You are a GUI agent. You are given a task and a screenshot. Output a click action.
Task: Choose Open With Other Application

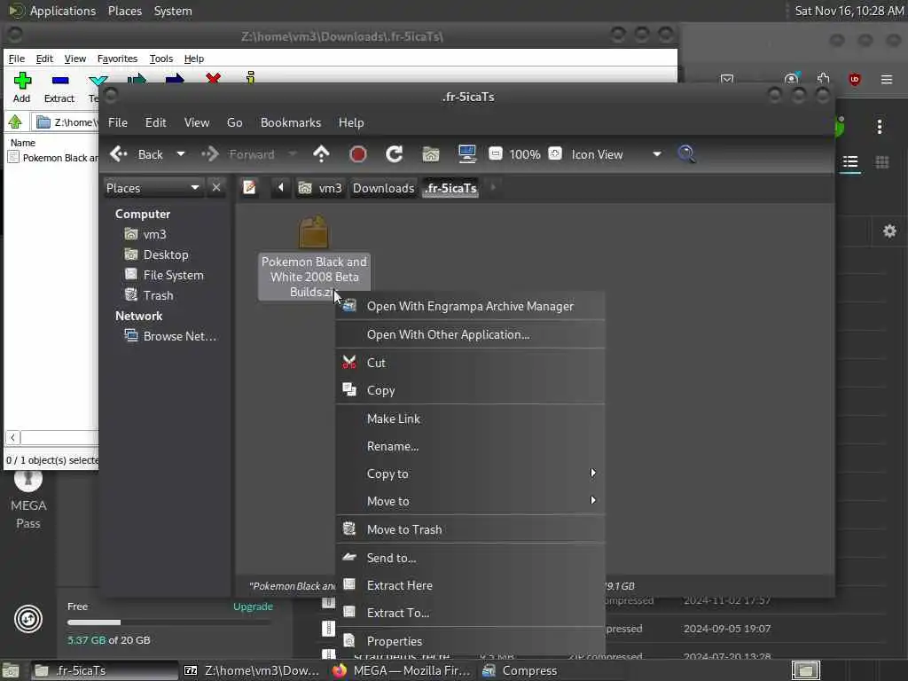(x=470, y=334)
